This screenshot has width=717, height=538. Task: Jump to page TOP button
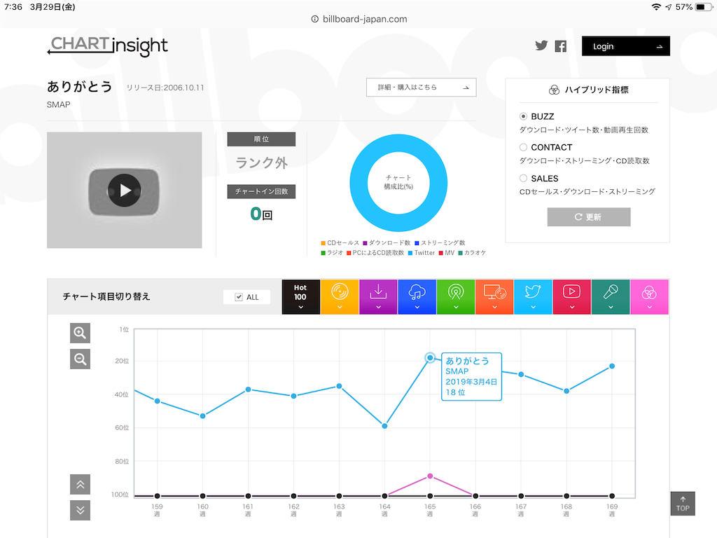[683, 504]
